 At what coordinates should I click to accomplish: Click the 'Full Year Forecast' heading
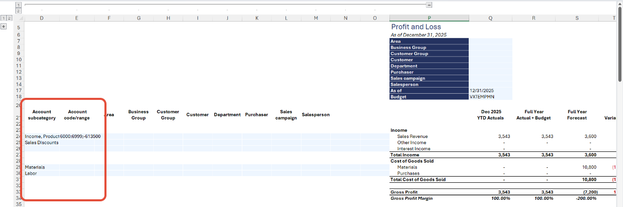[577, 115]
